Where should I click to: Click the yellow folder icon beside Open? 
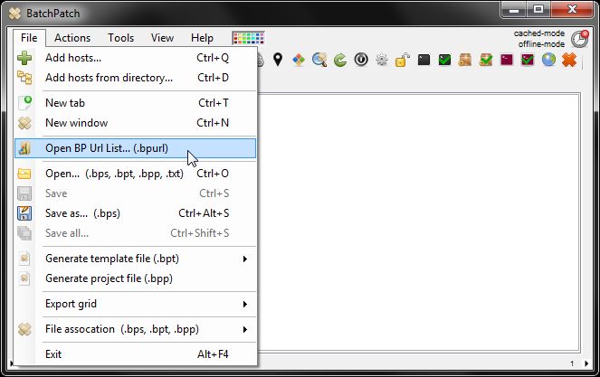(24, 174)
